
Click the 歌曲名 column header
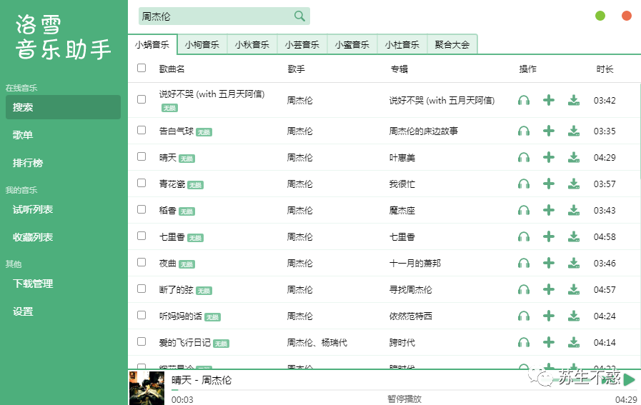click(172, 69)
